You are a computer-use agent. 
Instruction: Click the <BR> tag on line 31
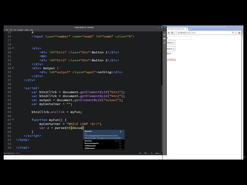[43, 56]
